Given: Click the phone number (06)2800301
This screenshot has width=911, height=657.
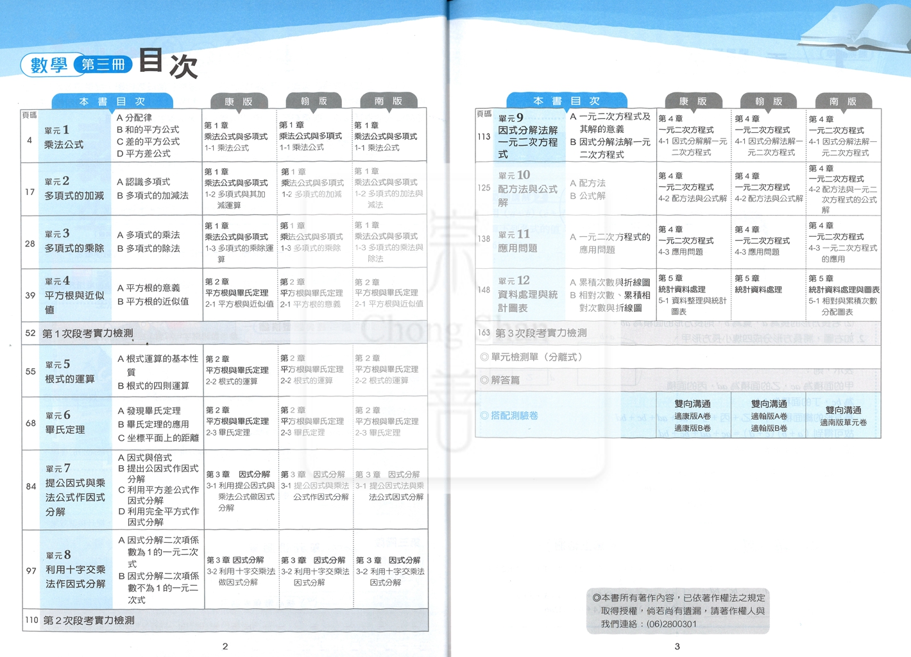Looking at the screenshot, I should tap(671, 624).
